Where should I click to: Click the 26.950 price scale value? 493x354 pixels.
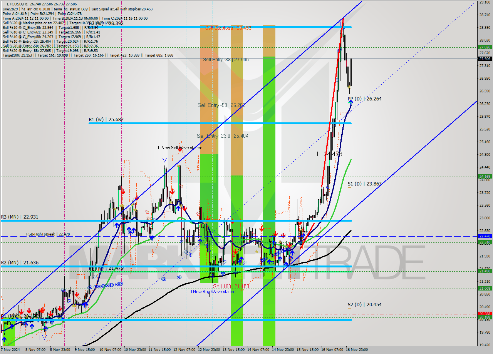[485, 78]
